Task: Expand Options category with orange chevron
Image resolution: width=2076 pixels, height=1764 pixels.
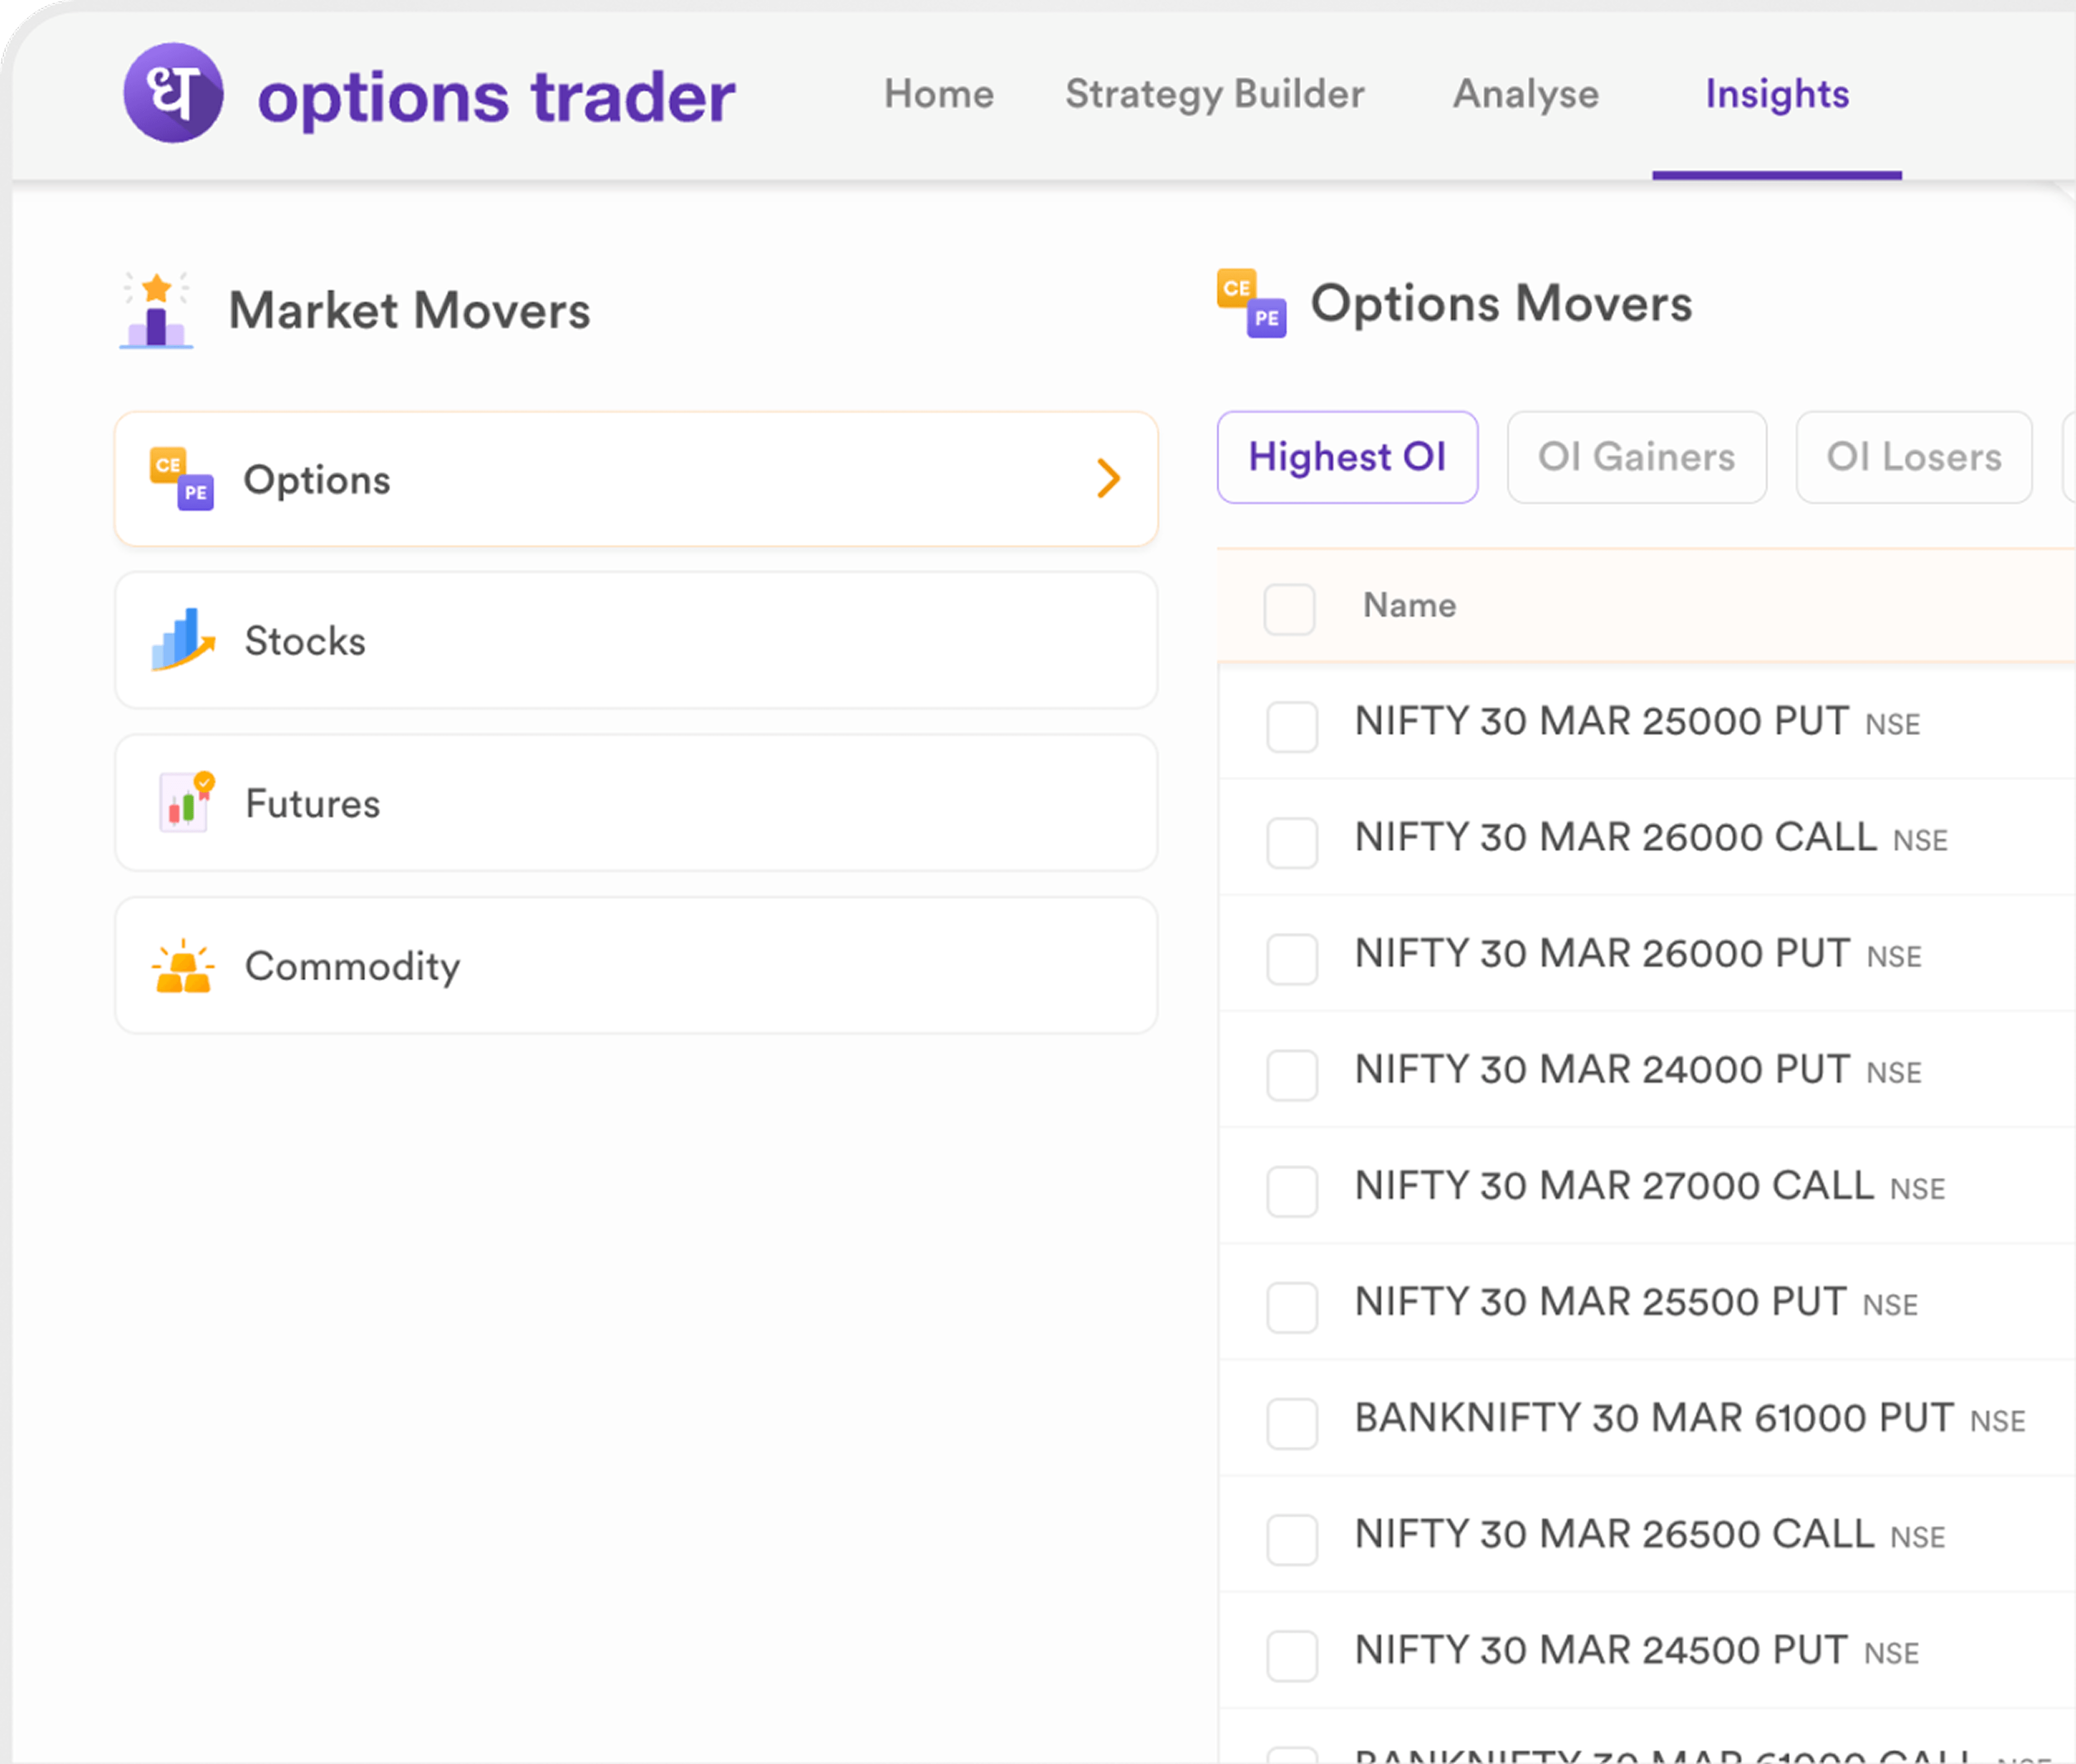Action: pyautogui.click(x=1108, y=478)
